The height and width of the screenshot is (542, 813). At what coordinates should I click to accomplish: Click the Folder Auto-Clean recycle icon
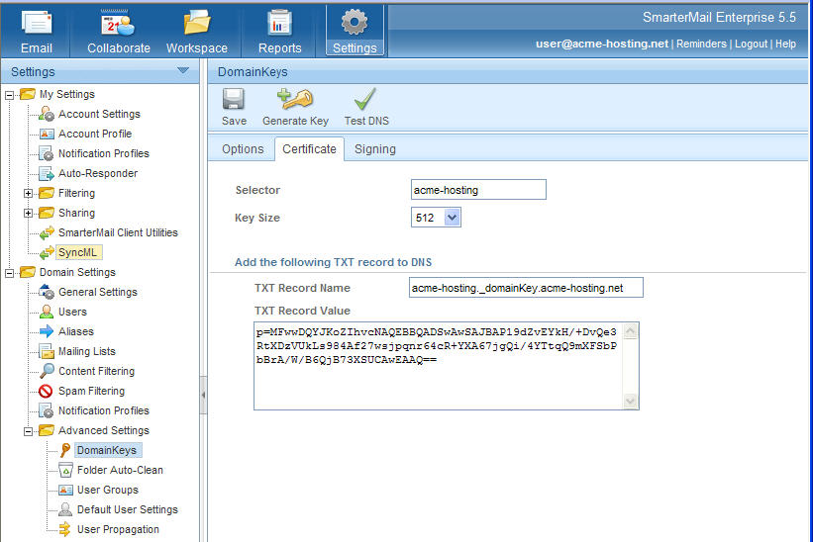65,470
